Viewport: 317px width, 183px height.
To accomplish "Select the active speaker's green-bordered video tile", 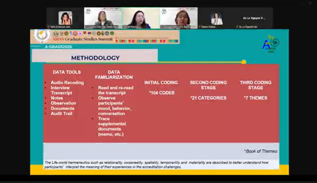I will tap(141, 18).
